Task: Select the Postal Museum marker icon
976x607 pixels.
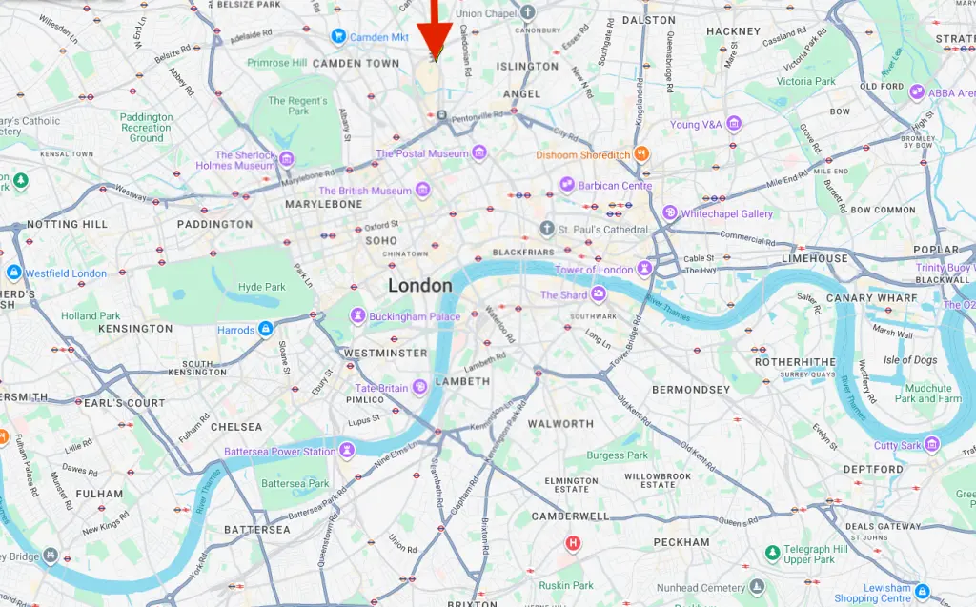Action: 478,153
